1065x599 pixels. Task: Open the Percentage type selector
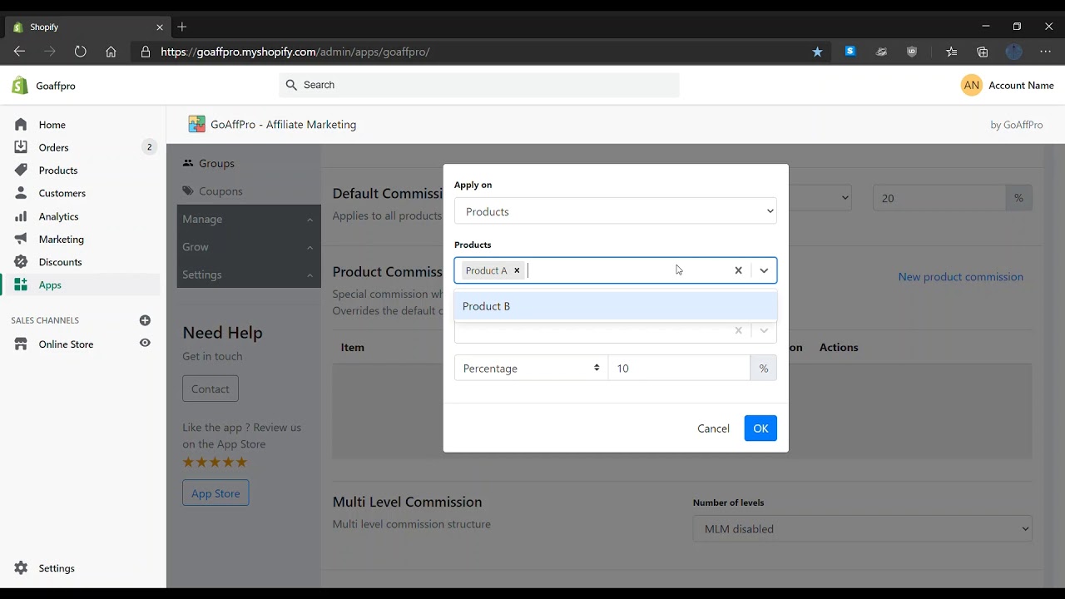[531, 368]
